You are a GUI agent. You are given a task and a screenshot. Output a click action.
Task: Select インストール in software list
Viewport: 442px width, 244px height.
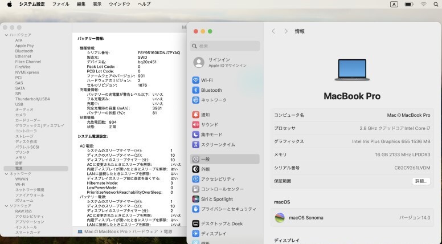(26, 227)
